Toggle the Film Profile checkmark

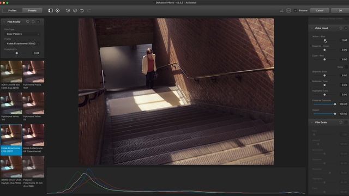[x=38, y=22]
